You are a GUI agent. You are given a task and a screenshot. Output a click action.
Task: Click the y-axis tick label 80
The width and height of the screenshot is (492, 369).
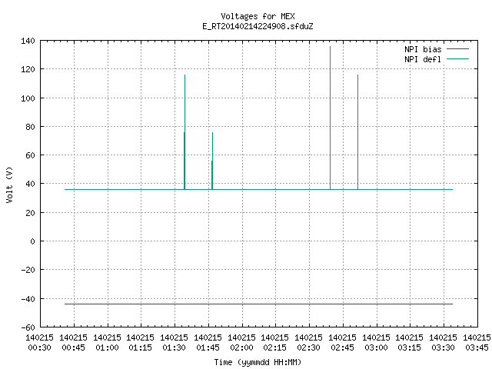pos(31,127)
